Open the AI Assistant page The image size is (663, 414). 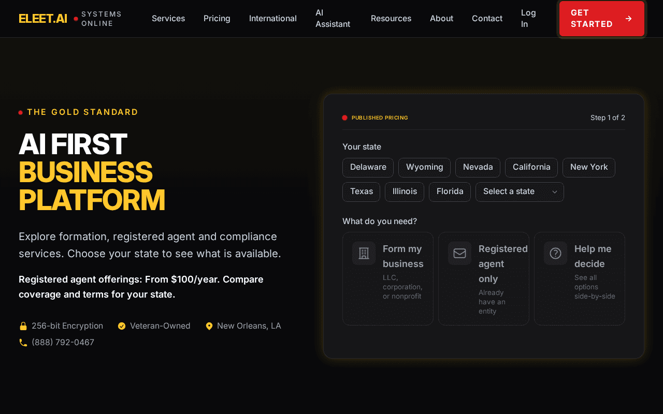pyautogui.click(x=333, y=19)
